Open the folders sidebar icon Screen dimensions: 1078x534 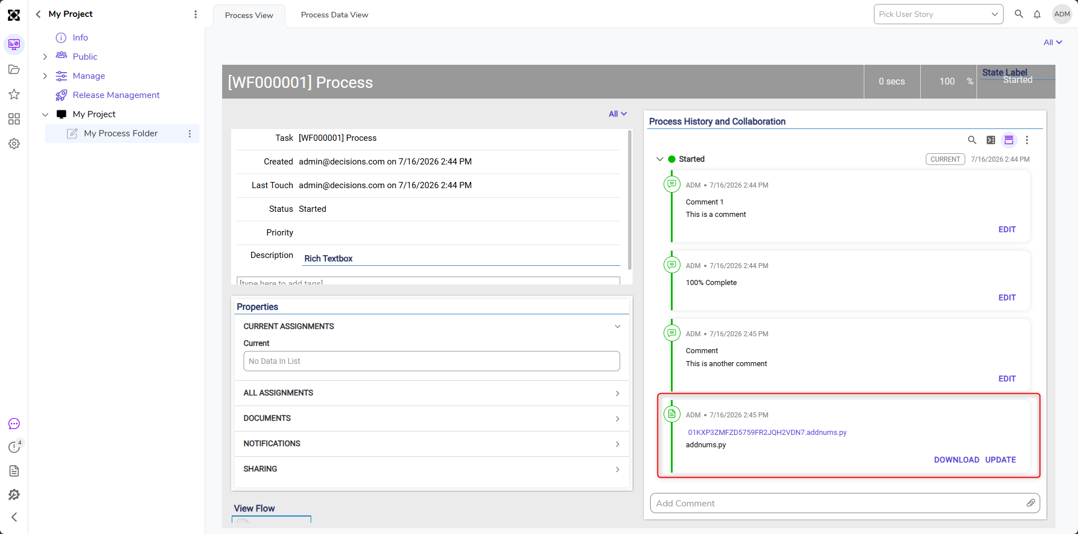point(14,69)
